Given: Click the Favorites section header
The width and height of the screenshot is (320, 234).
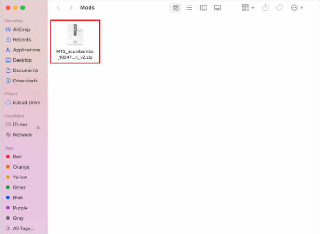Looking at the screenshot, I should 13,21.
